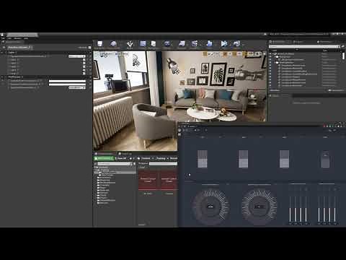Open the Modes toolbar icon
The width and height of the screenshot is (346, 260).
130,44
